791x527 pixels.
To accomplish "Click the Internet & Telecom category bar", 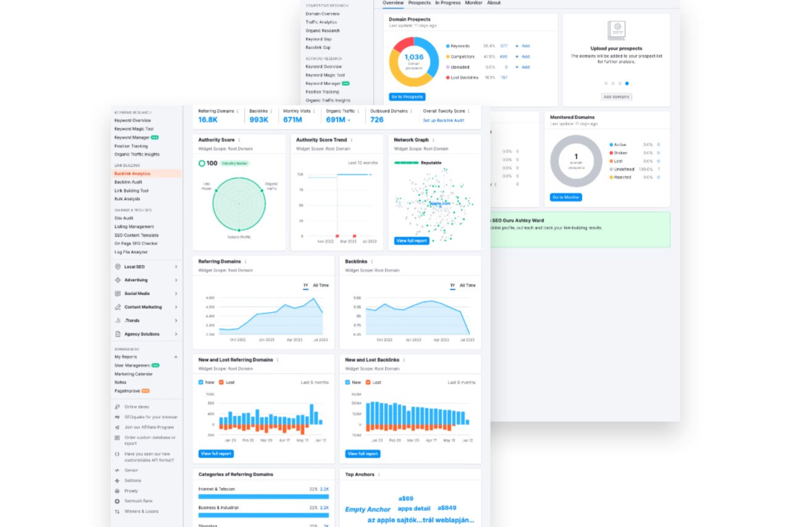I will tap(264, 496).
